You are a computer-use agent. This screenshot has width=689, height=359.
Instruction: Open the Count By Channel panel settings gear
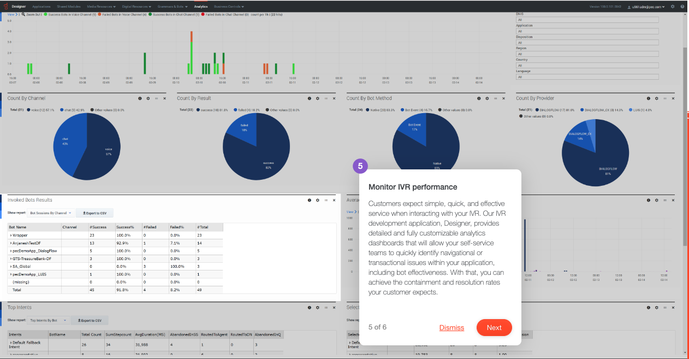pos(148,98)
